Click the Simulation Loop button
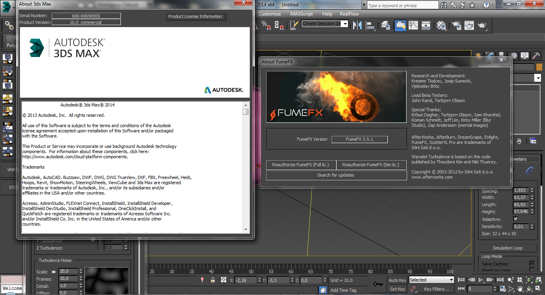The image size is (545, 295). (507, 248)
